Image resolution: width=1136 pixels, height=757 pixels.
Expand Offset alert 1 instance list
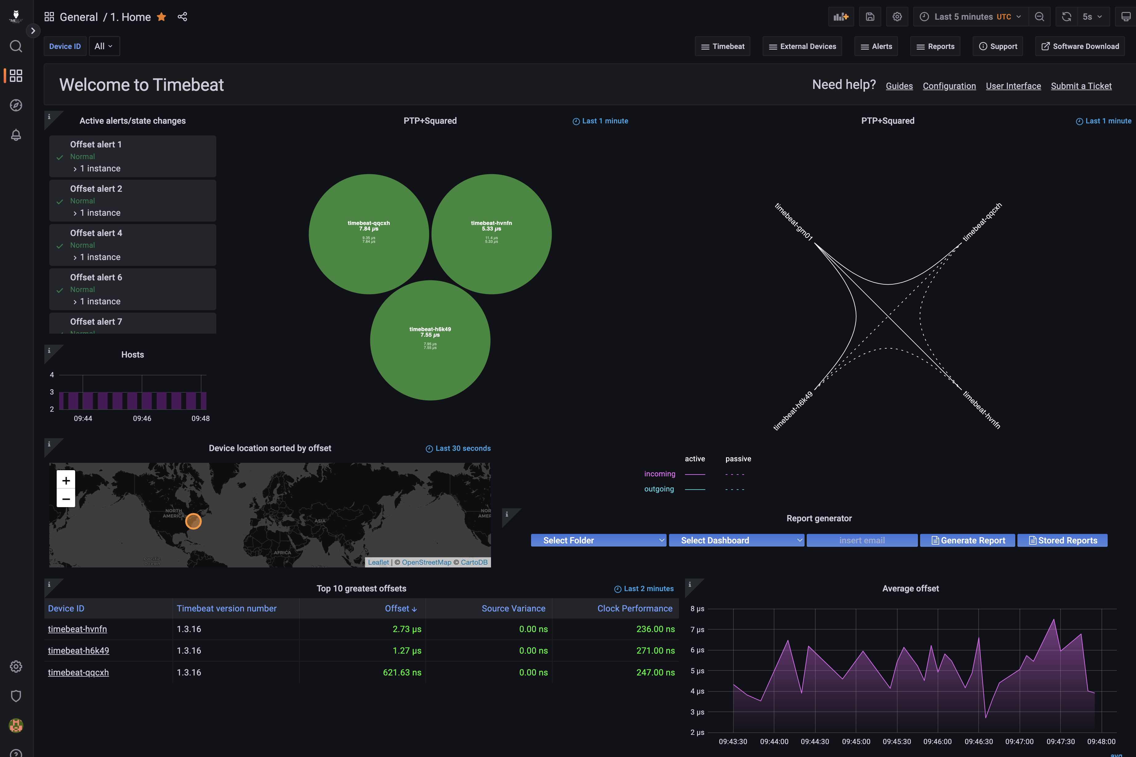click(x=97, y=169)
